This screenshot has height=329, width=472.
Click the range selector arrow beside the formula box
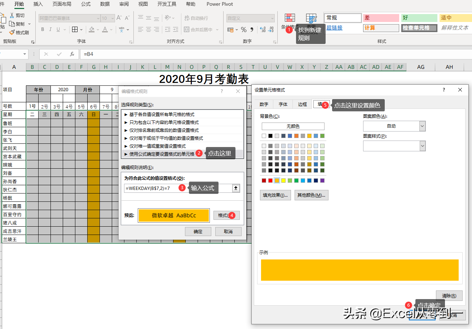click(236, 188)
